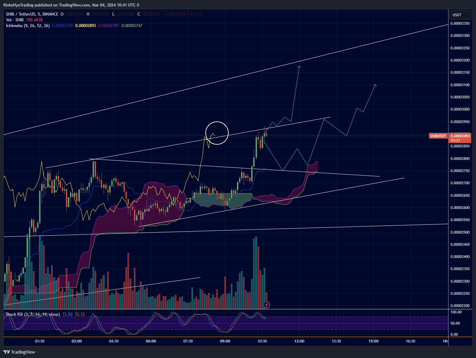
Task: Click the 0.00002300 price axis label
Action: (x=460, y=281)
